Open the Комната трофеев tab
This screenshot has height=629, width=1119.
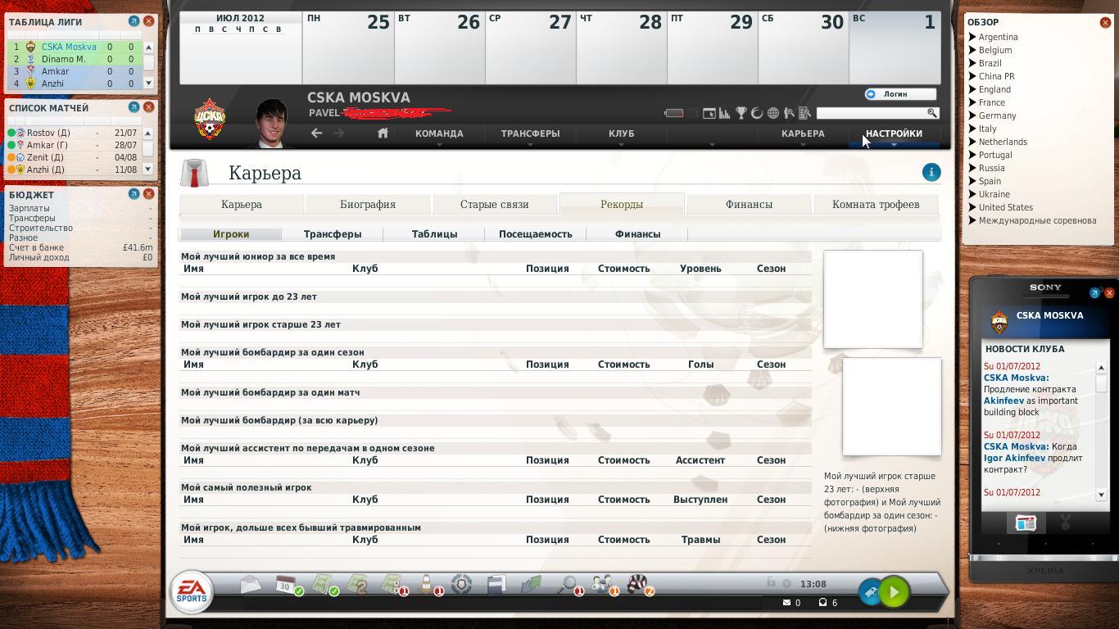coord(876,205)
